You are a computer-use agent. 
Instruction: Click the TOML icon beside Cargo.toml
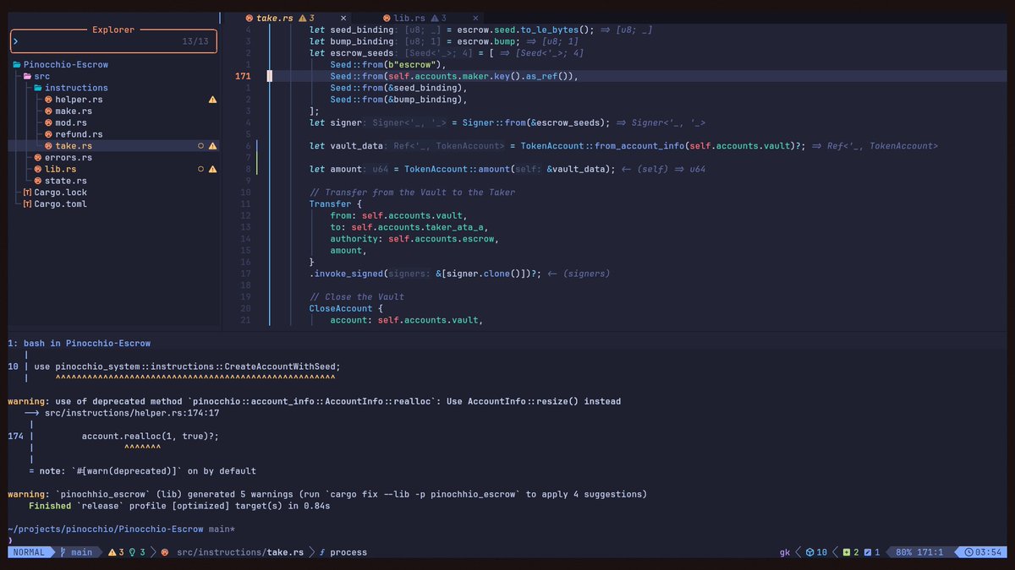[27, 204]
